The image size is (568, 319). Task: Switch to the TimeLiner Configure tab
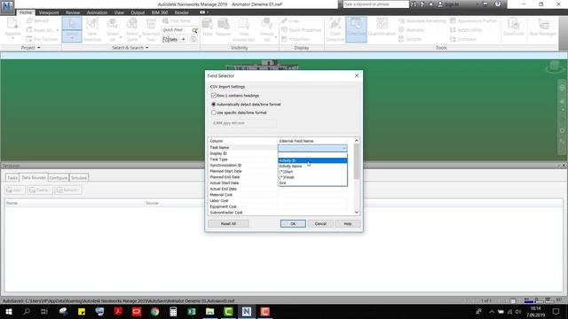[58, 177]
